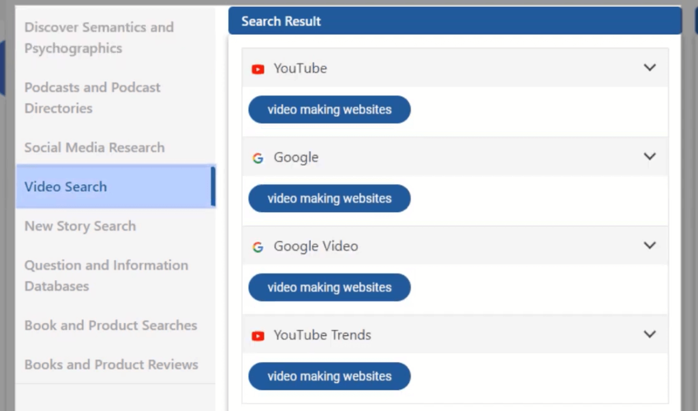
Task: Click the Google Video section title
Action: (x=316, y=246)
